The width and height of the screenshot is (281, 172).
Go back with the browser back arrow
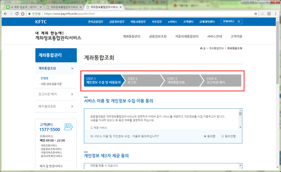[x=5, y=14]
